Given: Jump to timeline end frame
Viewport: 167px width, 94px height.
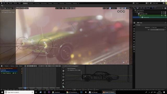Looking at the screenshot, I should click(36, 66).
